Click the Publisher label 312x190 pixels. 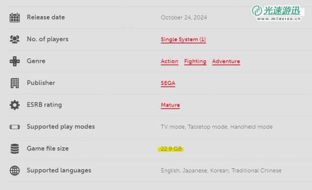(41, 83)
